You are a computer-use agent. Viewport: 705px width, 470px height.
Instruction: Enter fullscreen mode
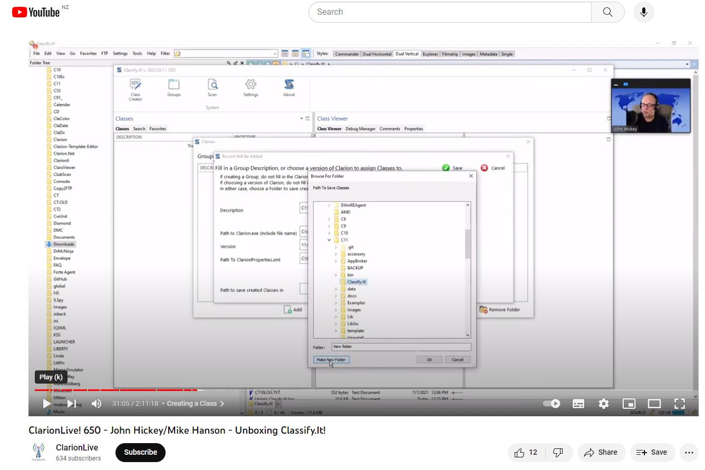point(680,404)
